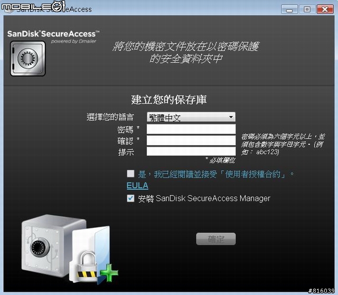Click the 確認 confirm password field

coord(191,141)
